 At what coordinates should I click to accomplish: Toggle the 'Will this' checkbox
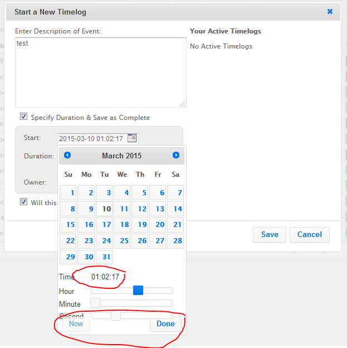(24, 202)
